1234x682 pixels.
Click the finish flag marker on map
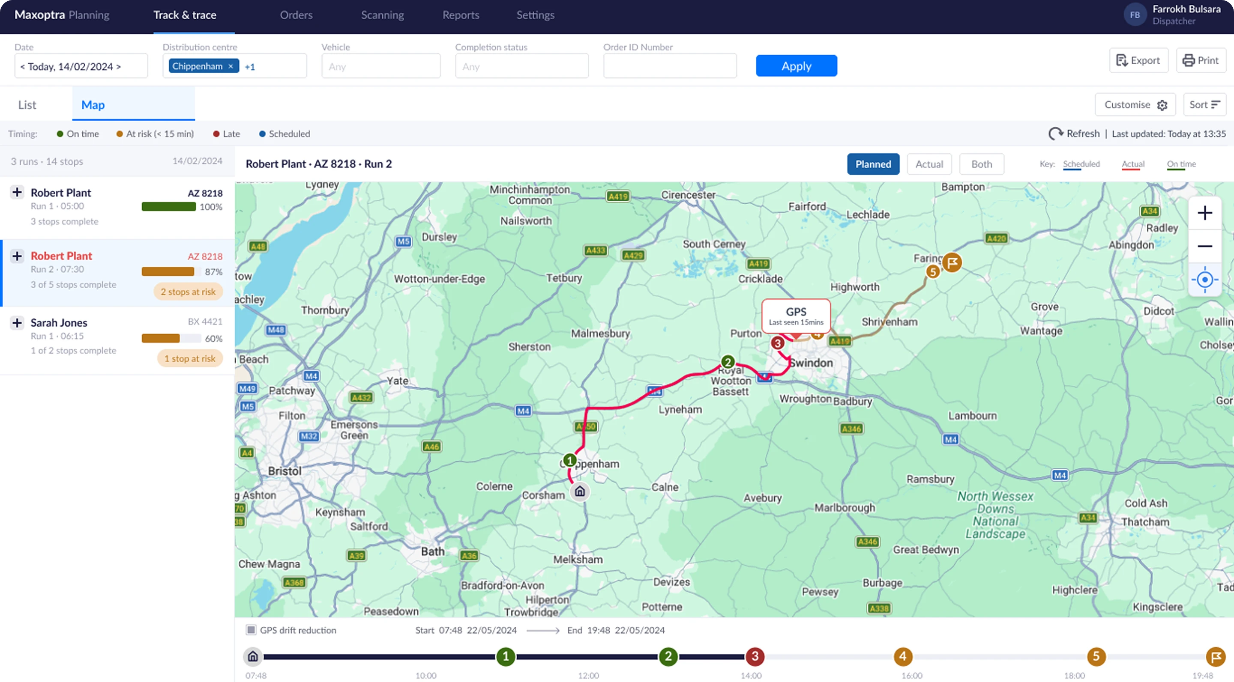952,262
